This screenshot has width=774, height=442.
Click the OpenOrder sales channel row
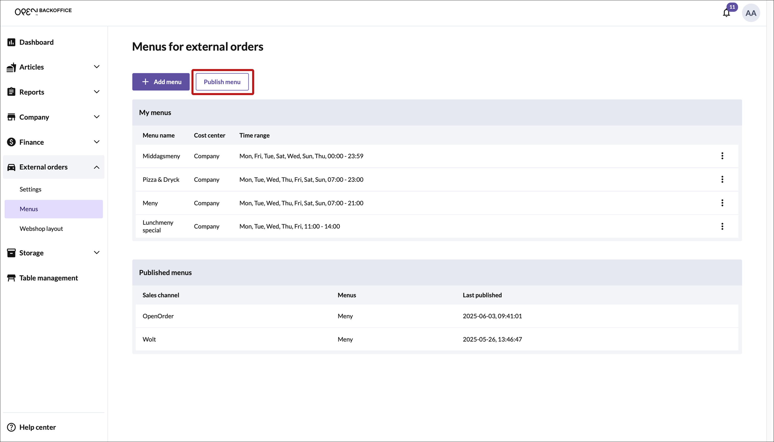pos(437,316)
